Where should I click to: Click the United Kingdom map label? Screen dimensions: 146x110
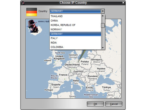59,57
